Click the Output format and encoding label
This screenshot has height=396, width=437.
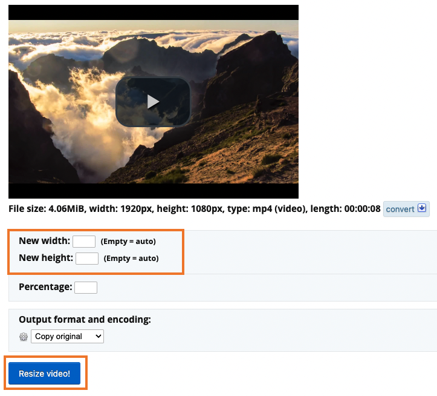click(85, 319)
